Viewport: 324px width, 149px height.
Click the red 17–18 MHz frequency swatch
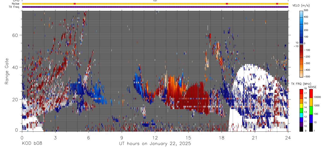point(301,92)
